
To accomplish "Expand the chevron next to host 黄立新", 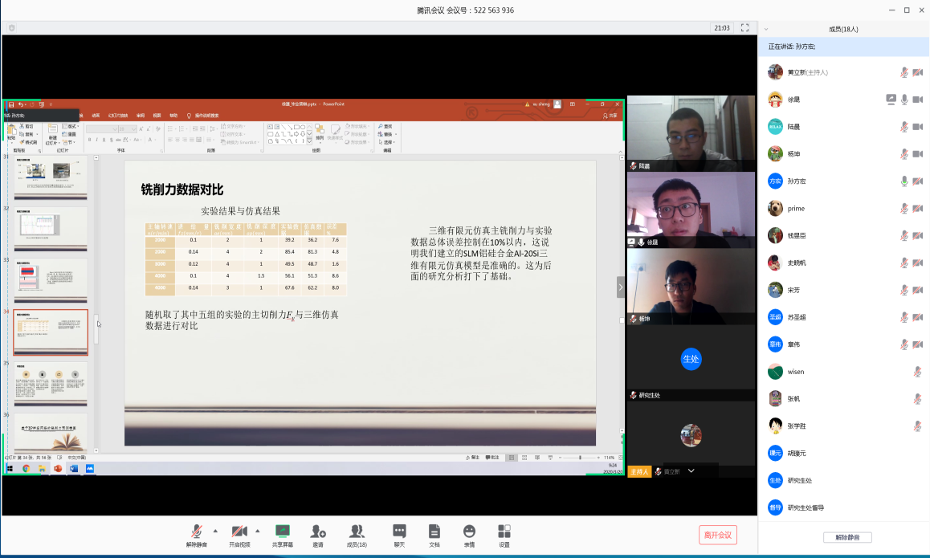I will pos(691,471).
